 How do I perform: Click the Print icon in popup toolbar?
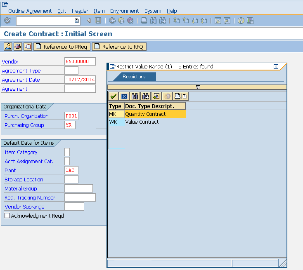177,96
